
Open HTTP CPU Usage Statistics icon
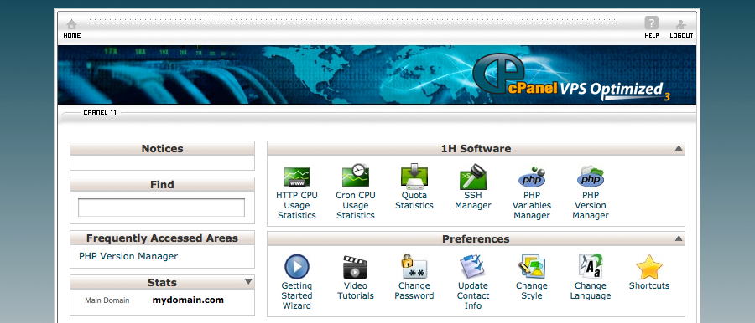(297, 177)
